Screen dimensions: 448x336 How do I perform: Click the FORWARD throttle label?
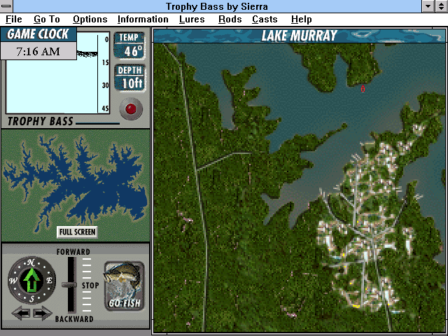click(x=73, y=252)
